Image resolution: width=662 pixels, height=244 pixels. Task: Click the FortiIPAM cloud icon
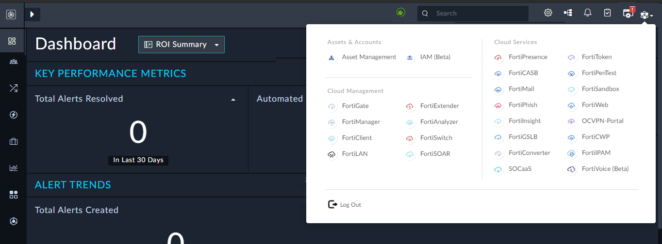click(571, 153)
